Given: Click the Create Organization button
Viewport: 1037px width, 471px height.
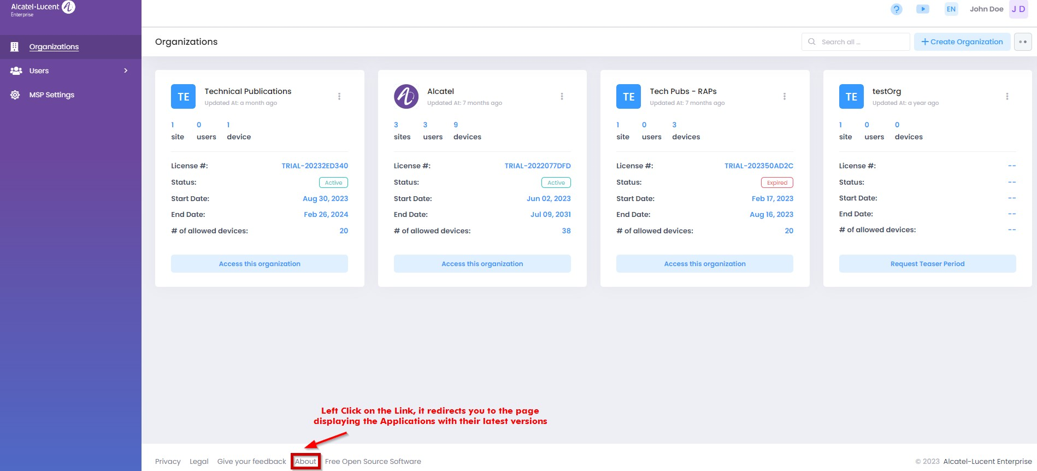Looking at the screenshot, I should click(962, 42).
